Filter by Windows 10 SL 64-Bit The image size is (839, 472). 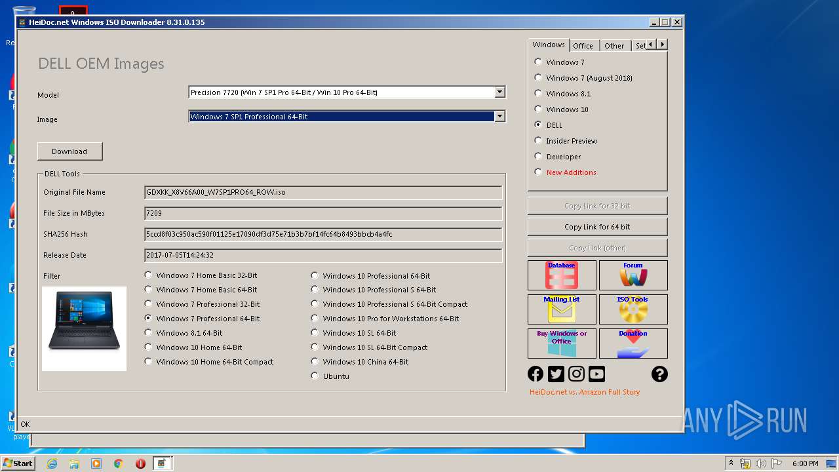(315, 332)
